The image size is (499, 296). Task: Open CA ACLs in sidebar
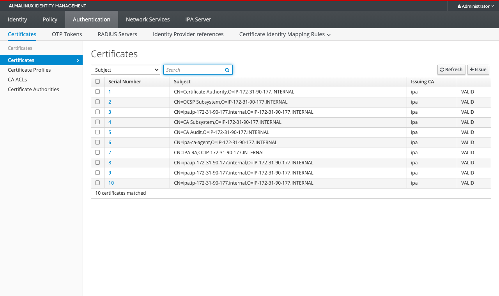tap(17, 79)
